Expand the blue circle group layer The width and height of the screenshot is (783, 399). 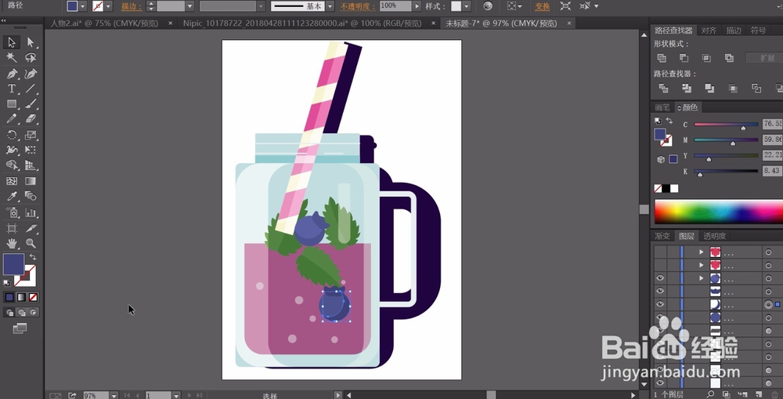point(701,278)
